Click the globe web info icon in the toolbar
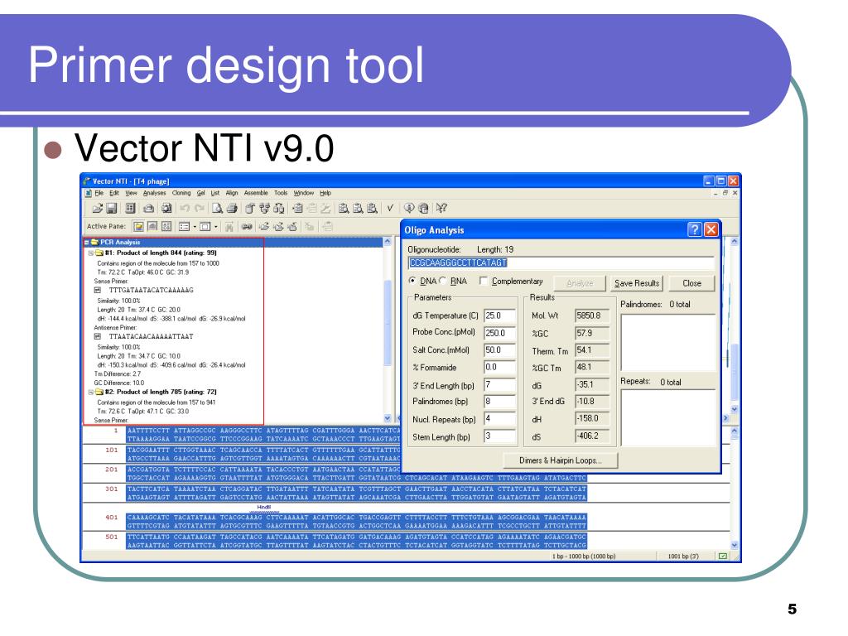 [x=423, y=208]
